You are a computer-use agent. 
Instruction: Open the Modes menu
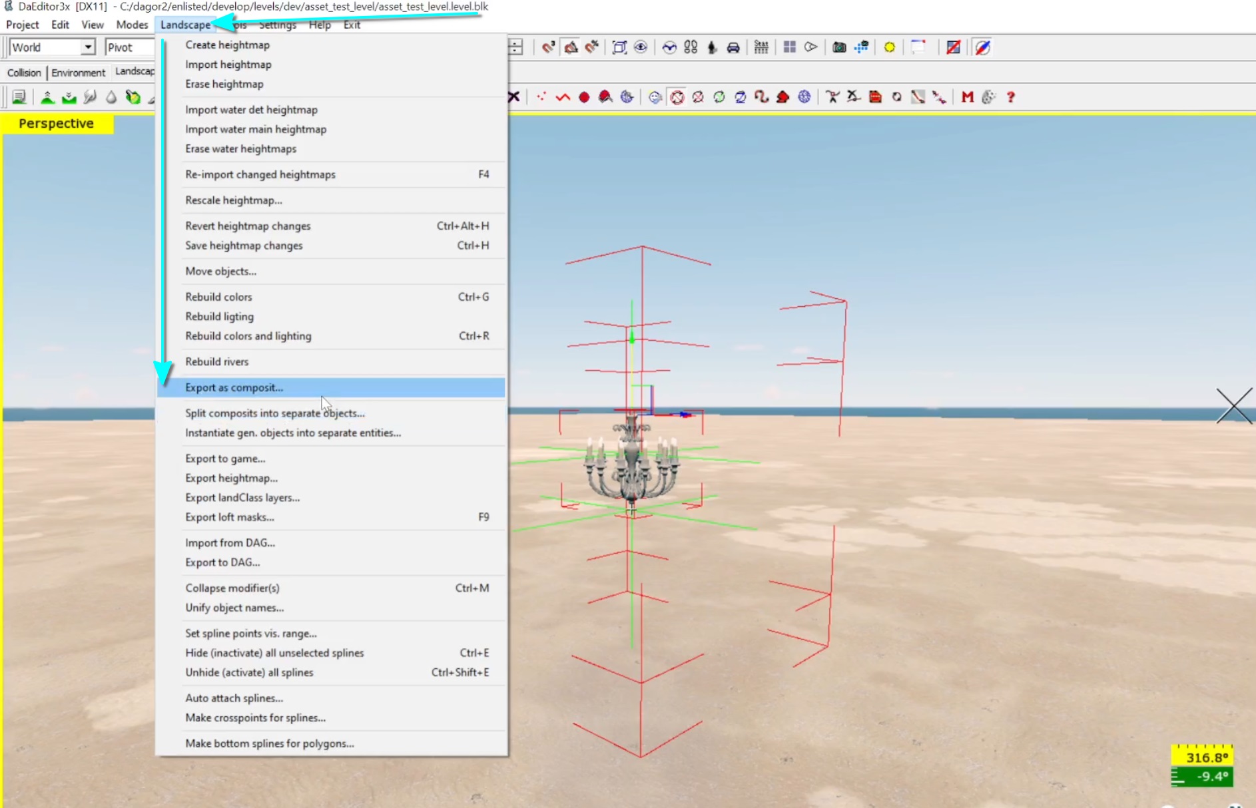point(131,25)
